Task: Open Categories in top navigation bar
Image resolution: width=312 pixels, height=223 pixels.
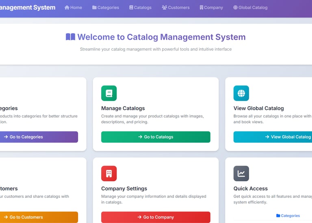Action: click(106, 8)
